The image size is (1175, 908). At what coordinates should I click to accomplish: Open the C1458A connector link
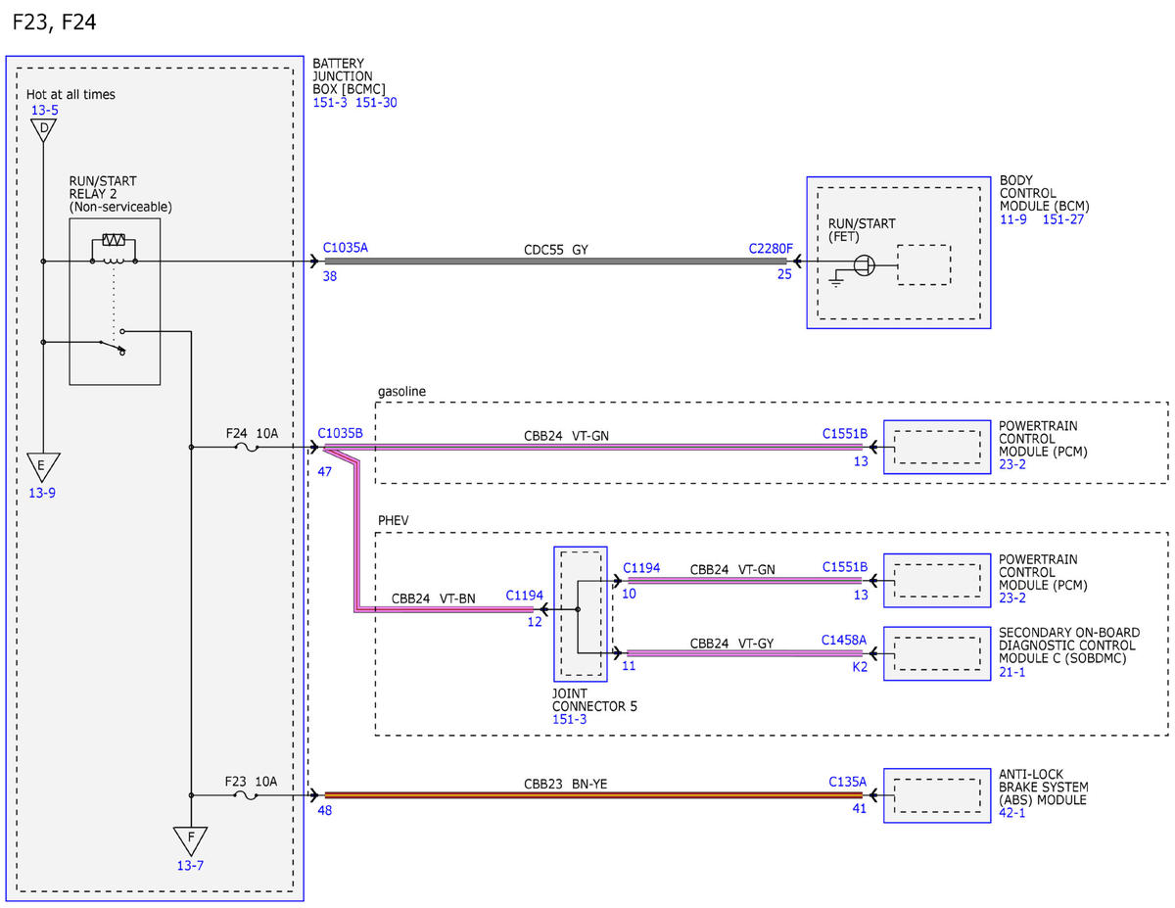pyautogui.click(x=844, y=640)
